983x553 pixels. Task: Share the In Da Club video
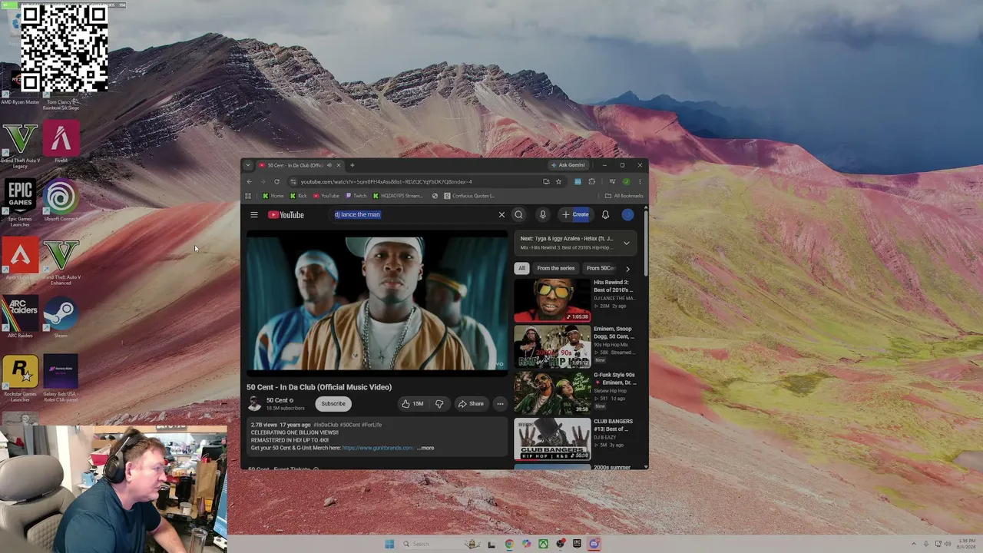point(471,403)
